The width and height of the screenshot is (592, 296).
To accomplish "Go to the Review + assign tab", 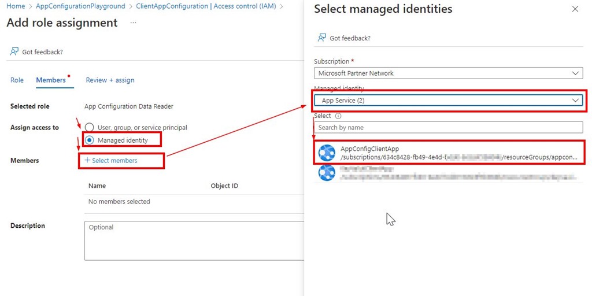I will pos(110,80).
